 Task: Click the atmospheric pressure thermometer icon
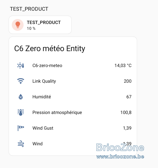click(x=21, y=112)
